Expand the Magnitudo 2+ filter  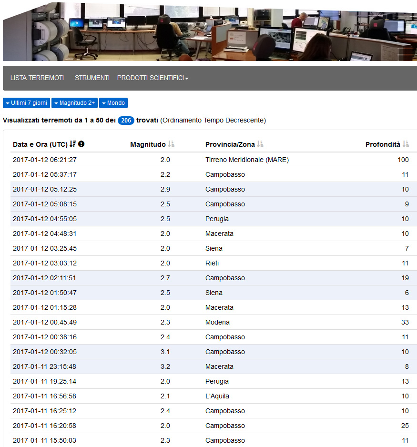(x=74, y=103)
